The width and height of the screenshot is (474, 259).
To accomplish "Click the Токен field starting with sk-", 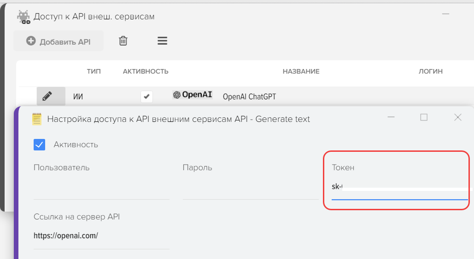I will click(x=399, y=187).
